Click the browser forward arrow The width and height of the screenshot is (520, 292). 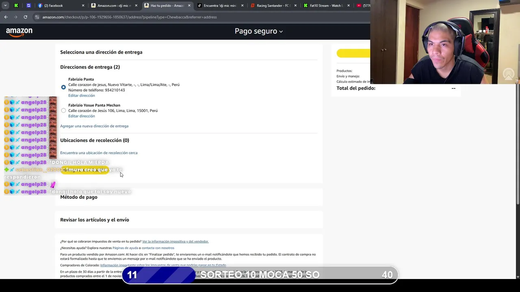pyautogui.click(x=15, y=17)
